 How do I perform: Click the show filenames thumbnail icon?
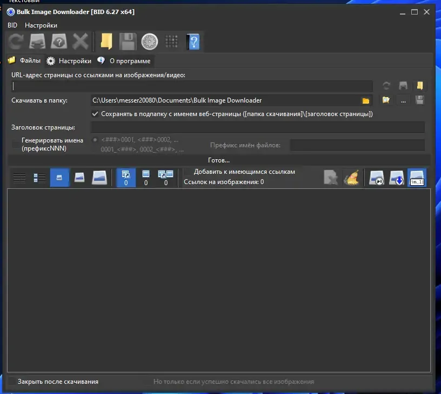(x=417, y=178)
